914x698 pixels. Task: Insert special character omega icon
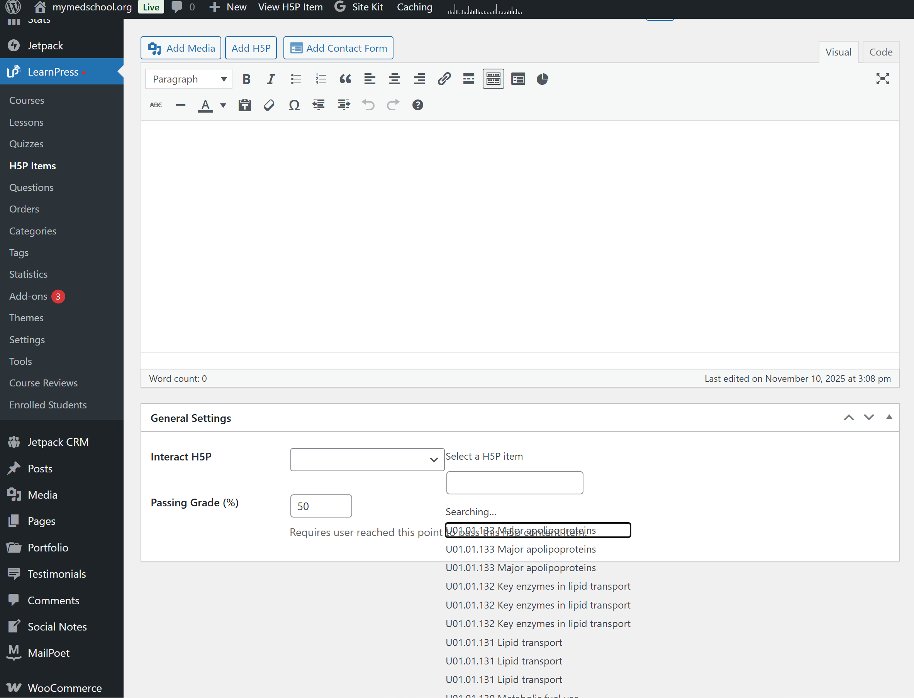coord(294,105)
